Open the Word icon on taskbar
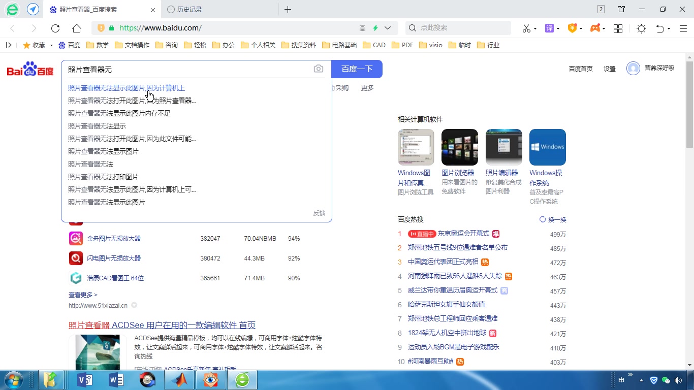694x390 pixels. (x=116, y=380)
